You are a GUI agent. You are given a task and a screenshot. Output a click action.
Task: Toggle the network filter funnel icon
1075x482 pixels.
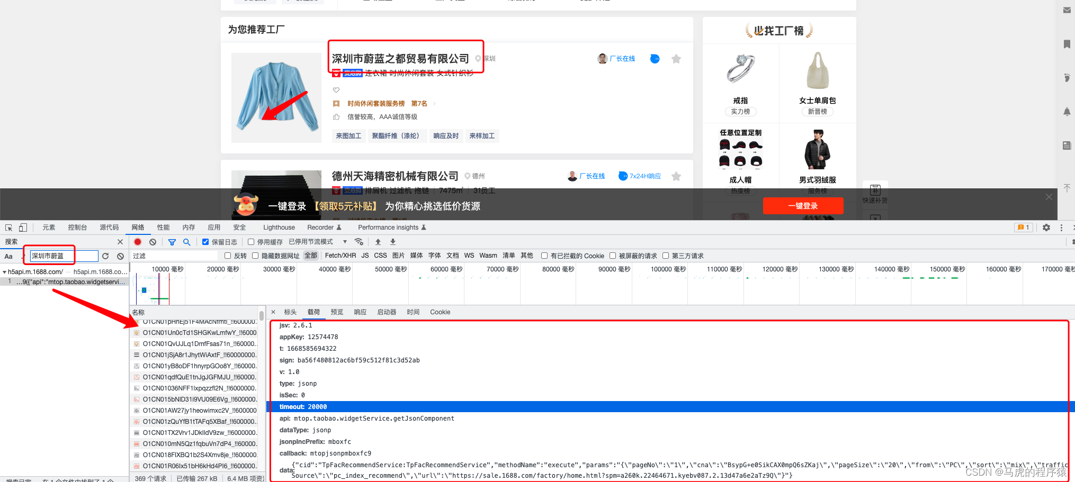[x=172, y=242]
